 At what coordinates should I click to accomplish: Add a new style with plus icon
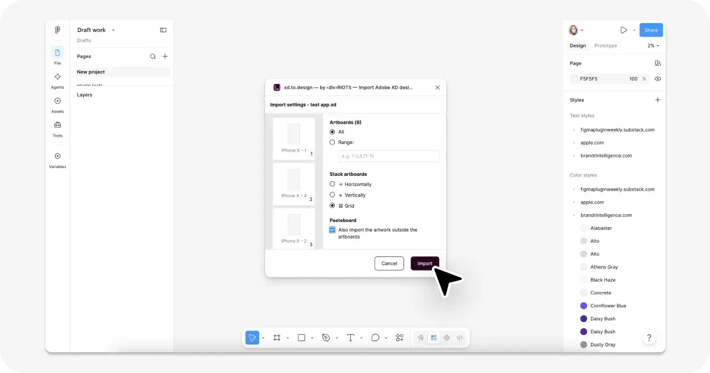point(657,100)
